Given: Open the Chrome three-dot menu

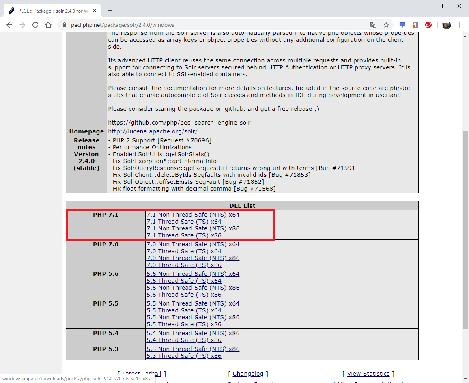Looking at the screenshot, I should click(460, 25).
